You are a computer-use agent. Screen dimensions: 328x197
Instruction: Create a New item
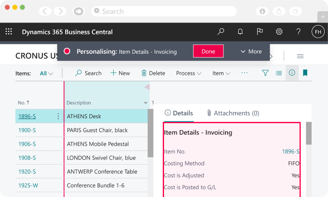coord(120,73)
